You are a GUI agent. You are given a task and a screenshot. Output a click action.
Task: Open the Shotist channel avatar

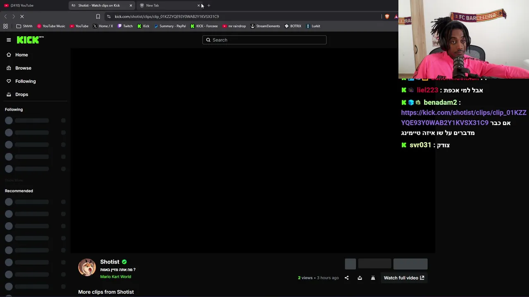[87, 267]
